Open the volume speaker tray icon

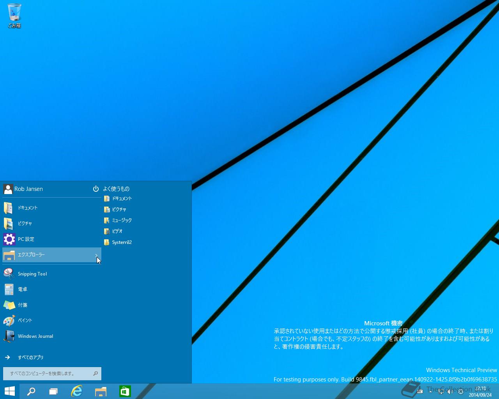[x=450, y=392]
